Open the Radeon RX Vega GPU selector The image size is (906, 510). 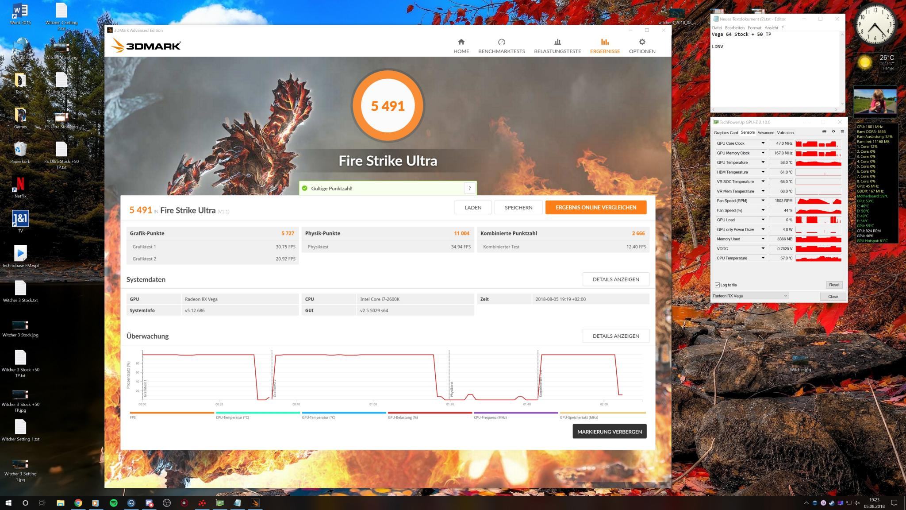(750, 296)
